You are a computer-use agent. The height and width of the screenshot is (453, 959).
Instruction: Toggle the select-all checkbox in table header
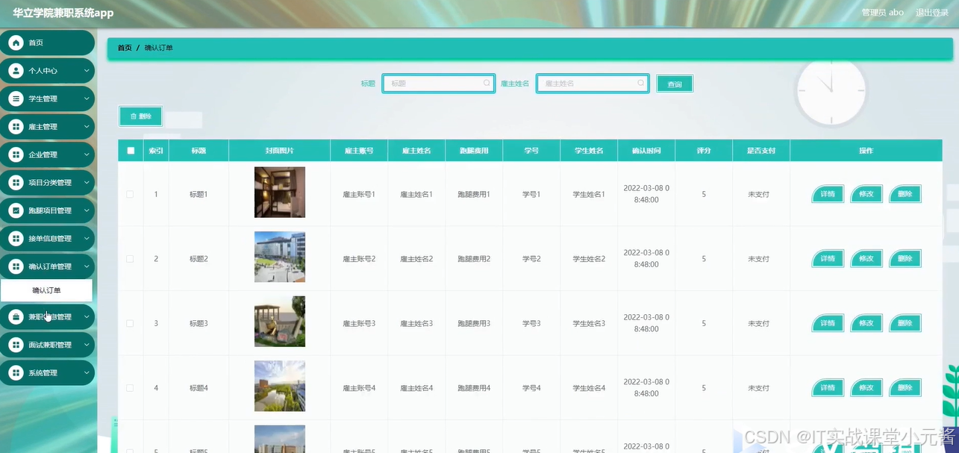pyautogui.click(x=131, y=151)
